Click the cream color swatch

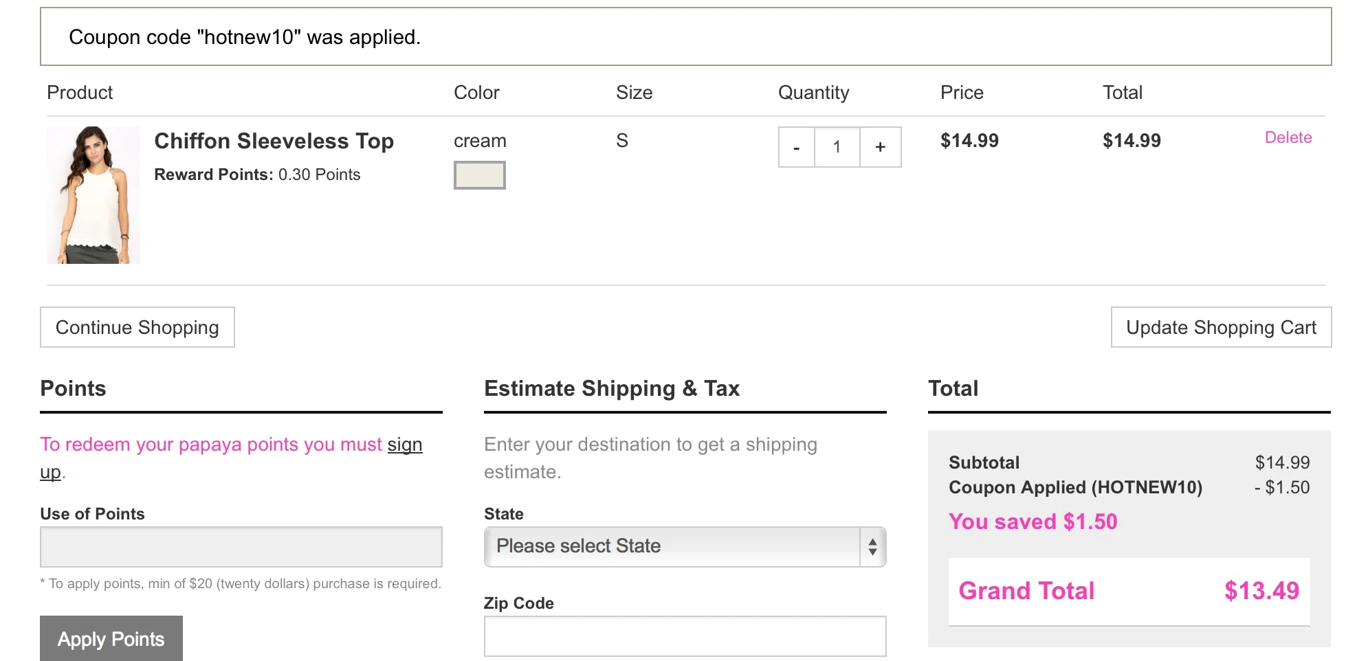click(480, 175)
